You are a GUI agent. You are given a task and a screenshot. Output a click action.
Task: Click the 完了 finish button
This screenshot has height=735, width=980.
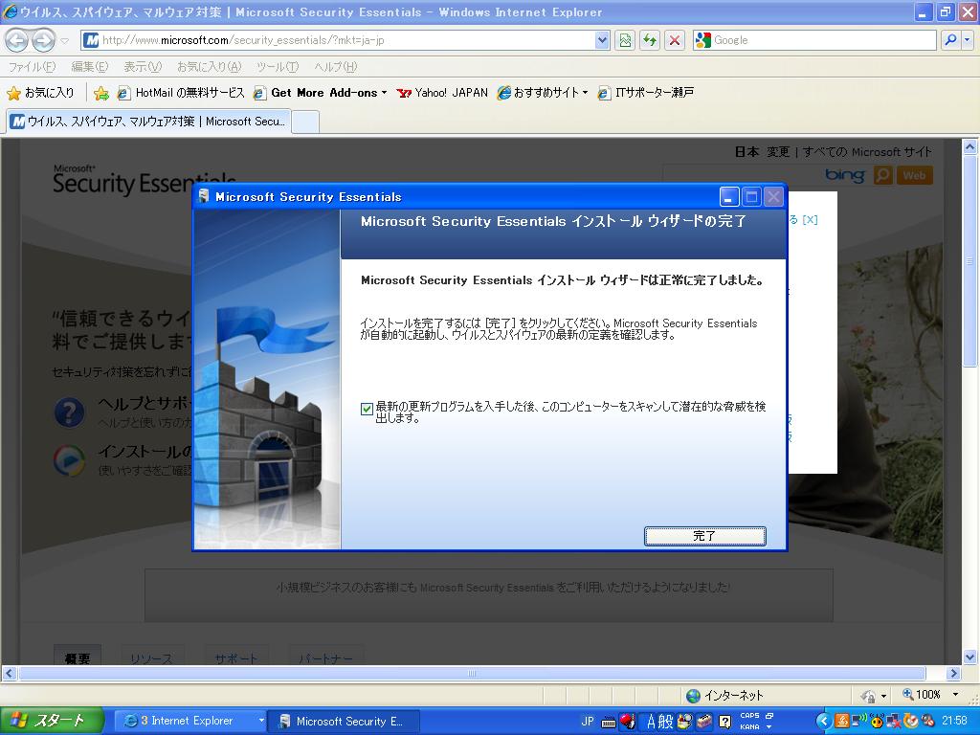(x=705, y=536)
